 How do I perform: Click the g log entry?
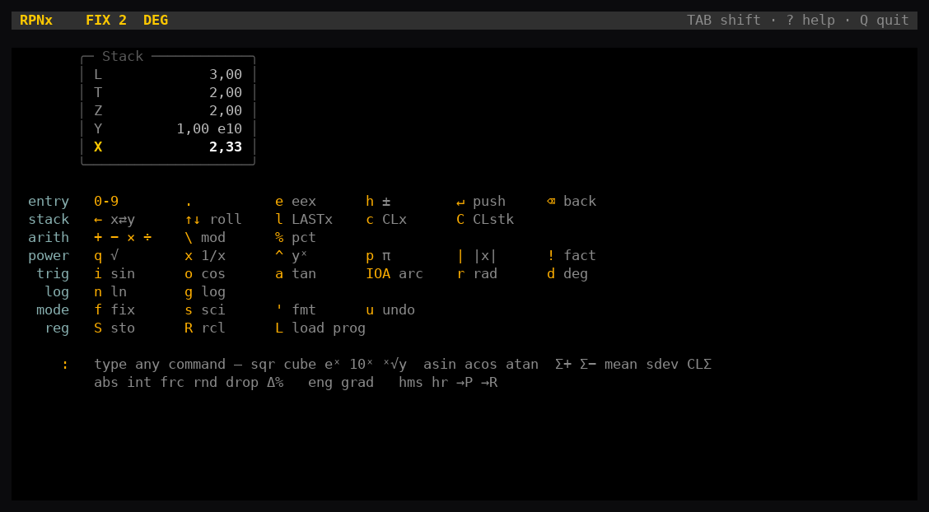pyautogui.click(x=205, y=292)
